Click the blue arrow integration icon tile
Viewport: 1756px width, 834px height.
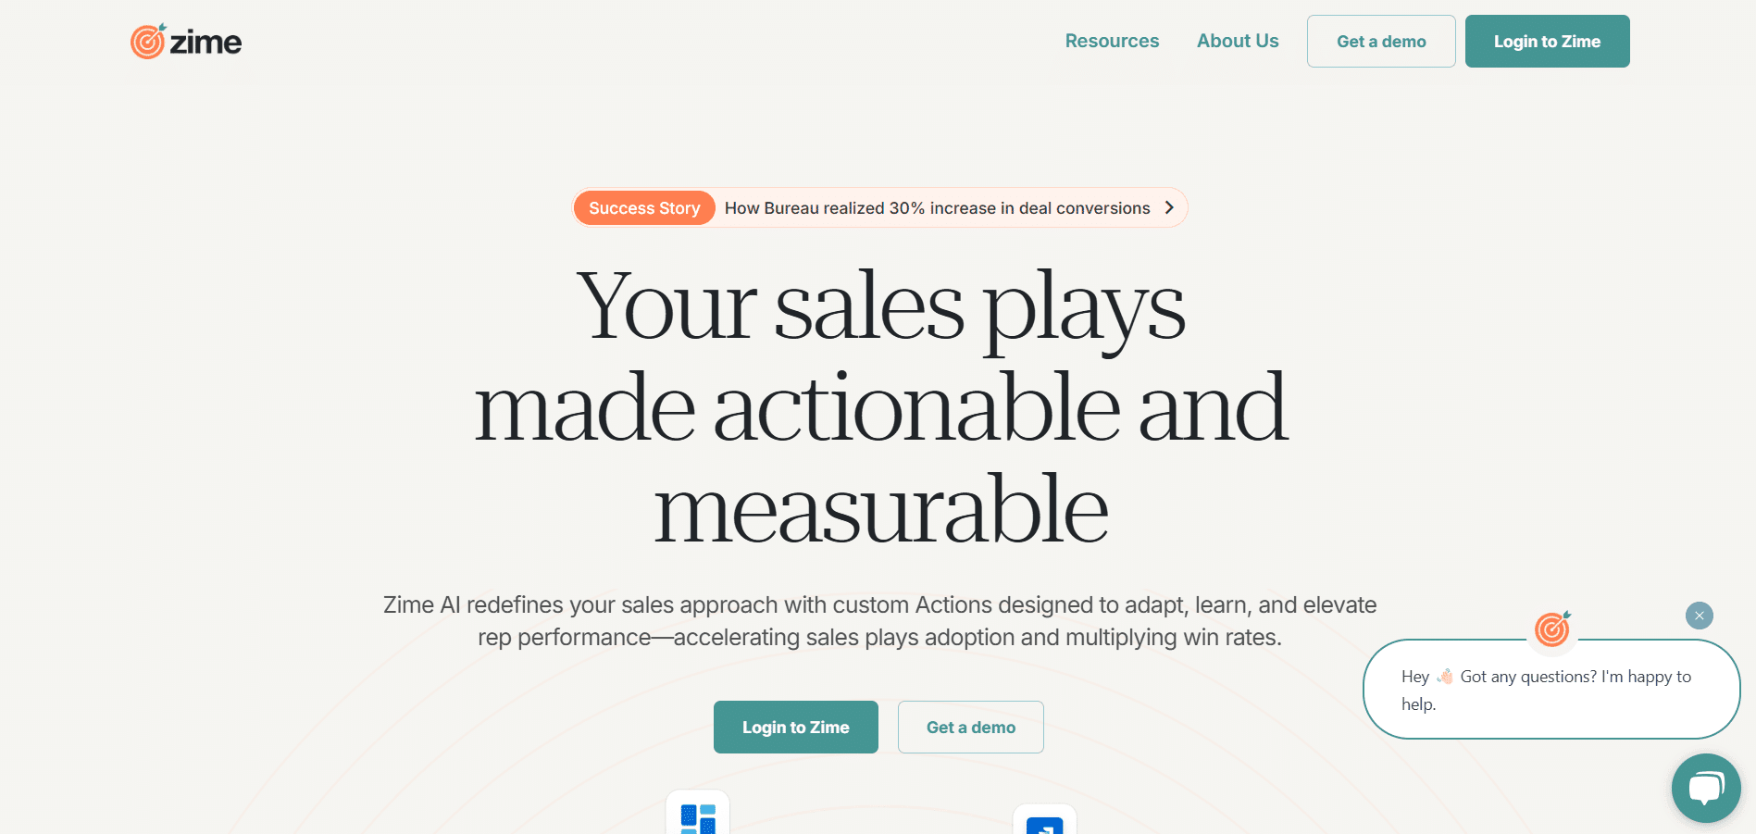point(1044,824)
